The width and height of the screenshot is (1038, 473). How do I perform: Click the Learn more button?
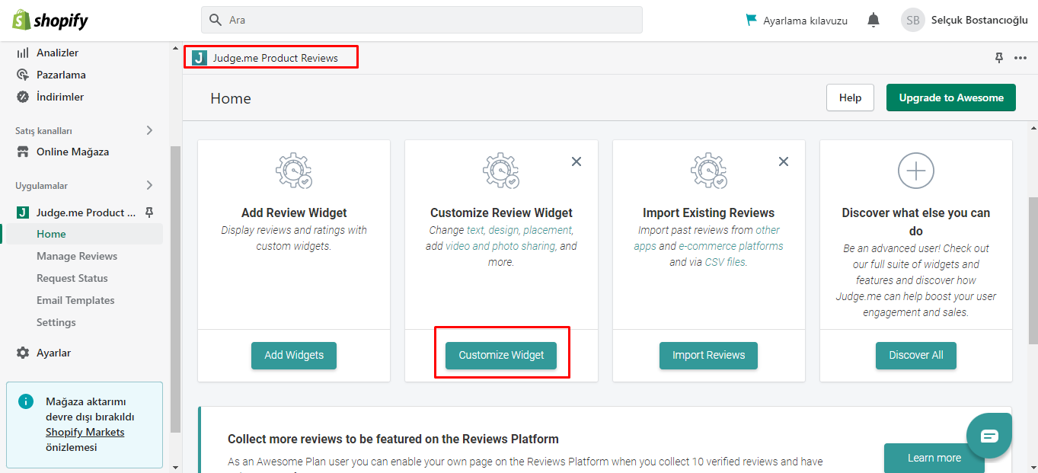tap(934, 458)
